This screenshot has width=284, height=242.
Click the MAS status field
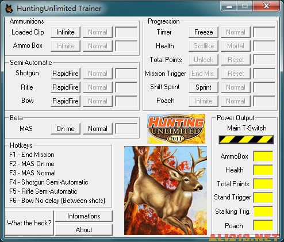click(126, 129)
